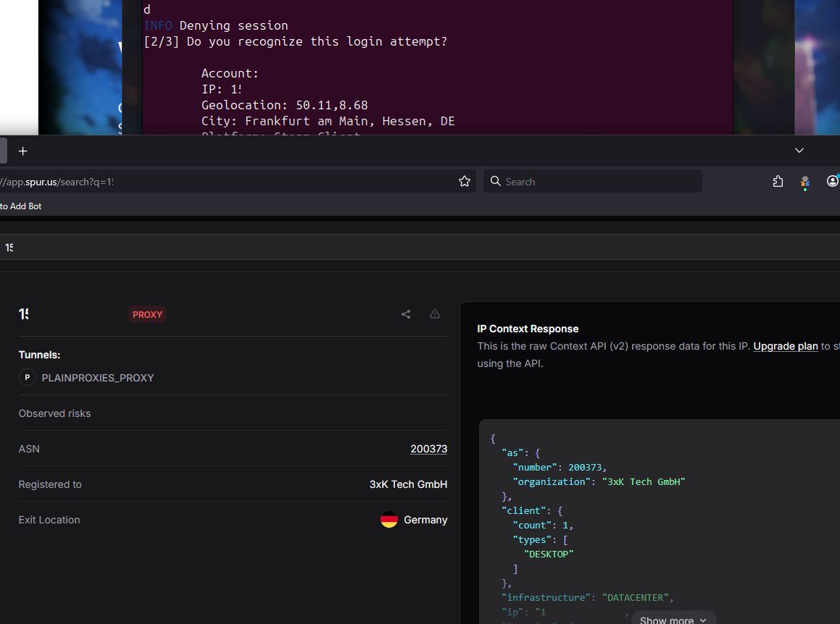
Task: Expand the list all tabs chevron
Action: (799, 151)
